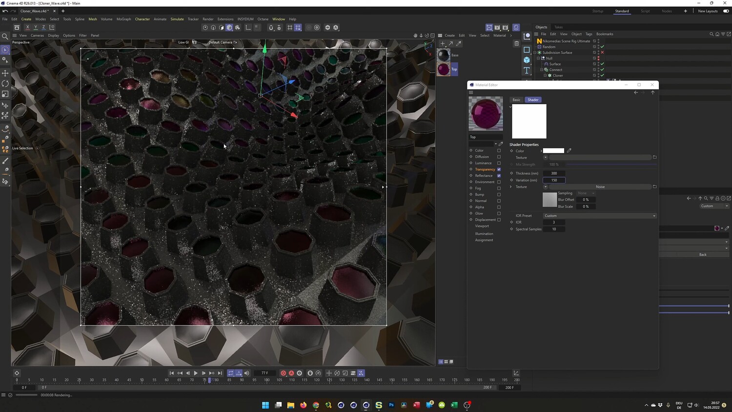Click the Live Selection tool icon
This screenshot has height=412, width=732.
click(x=5, y=50)
